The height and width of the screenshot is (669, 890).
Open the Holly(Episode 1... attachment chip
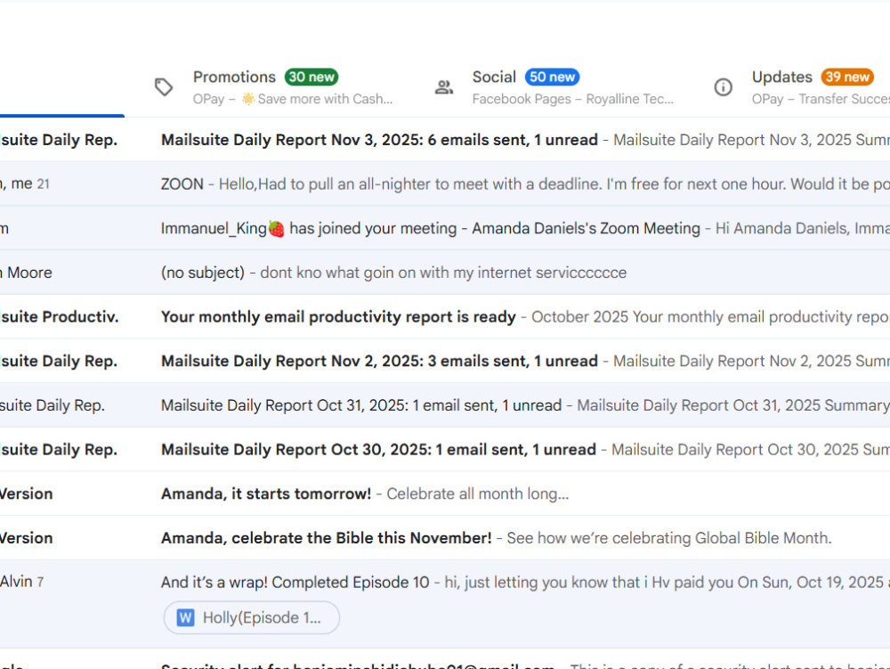click(252, 618)
